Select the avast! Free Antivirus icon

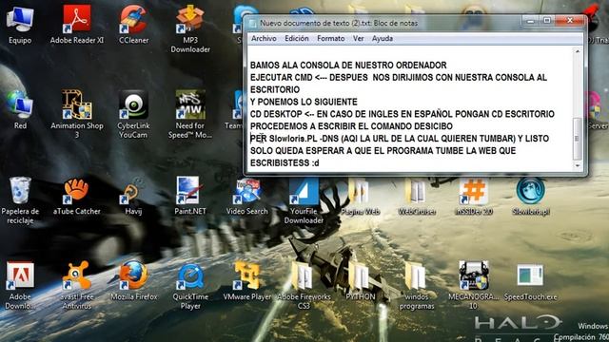77,286
